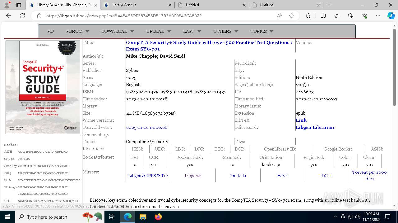Open the Libgen & IPFS & Tor mirror
Viewport: 398px width, 223px height.
coord(148,176)
